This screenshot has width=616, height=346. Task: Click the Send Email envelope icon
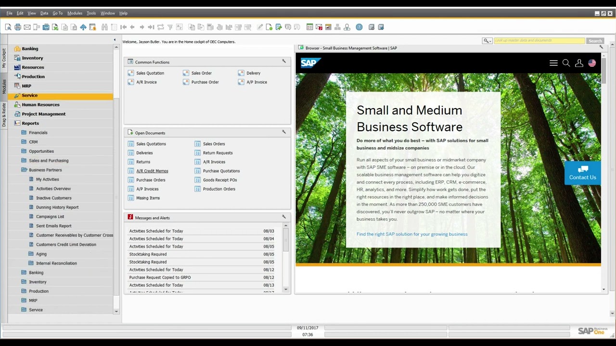pyautogui.click(x=27, y=27)
